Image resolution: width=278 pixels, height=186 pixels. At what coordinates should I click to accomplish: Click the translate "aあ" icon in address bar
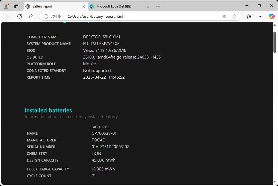coord(224,16)
